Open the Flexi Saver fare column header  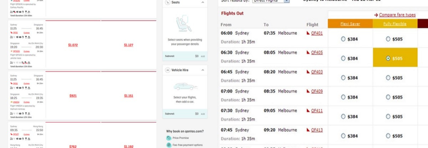pyautogui.click(x=350, y=24)
